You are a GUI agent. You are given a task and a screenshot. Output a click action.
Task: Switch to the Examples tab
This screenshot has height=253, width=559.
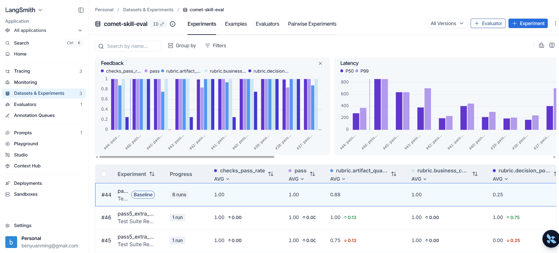[x=236, y=24]
